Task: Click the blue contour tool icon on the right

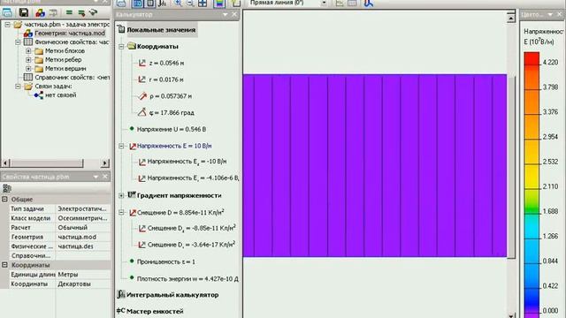Action: tap(368, 4)
